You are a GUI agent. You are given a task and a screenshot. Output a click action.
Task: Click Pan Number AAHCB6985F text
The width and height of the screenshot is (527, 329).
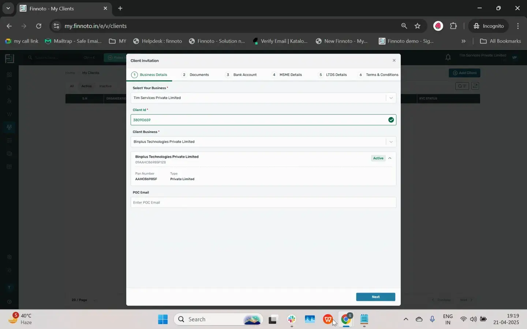click(146, 179)
